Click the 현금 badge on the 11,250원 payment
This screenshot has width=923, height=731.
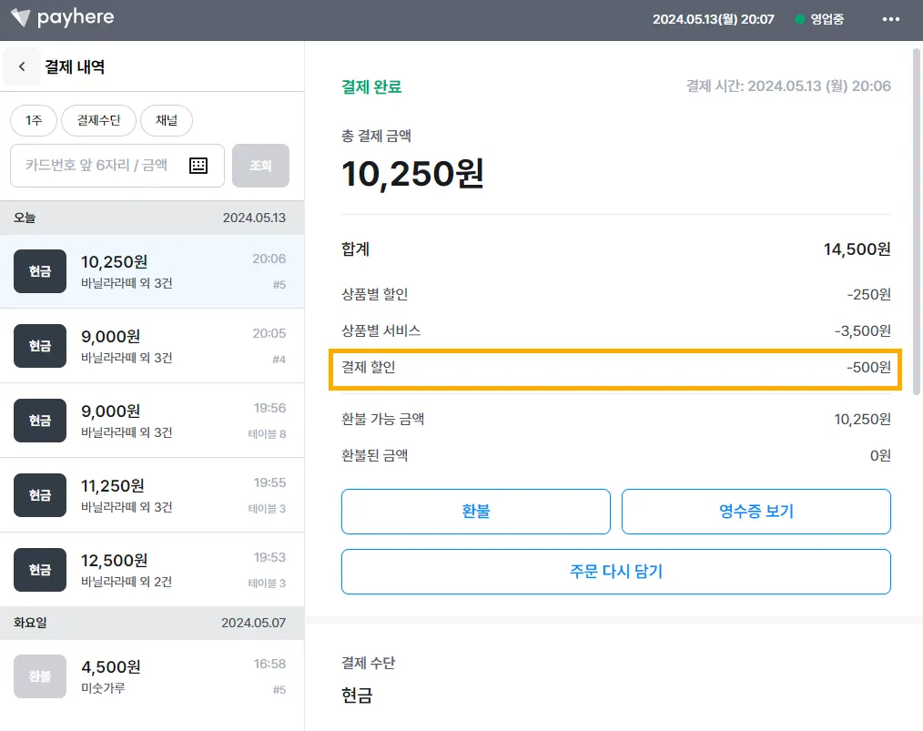40,495
